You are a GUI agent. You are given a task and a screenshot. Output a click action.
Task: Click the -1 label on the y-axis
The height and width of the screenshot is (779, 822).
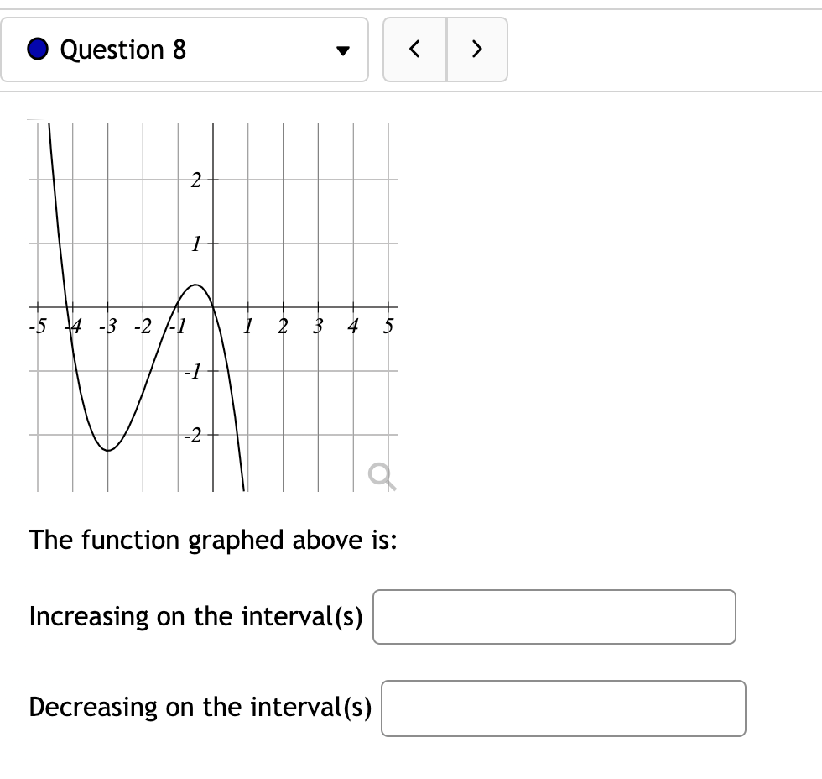192,372
